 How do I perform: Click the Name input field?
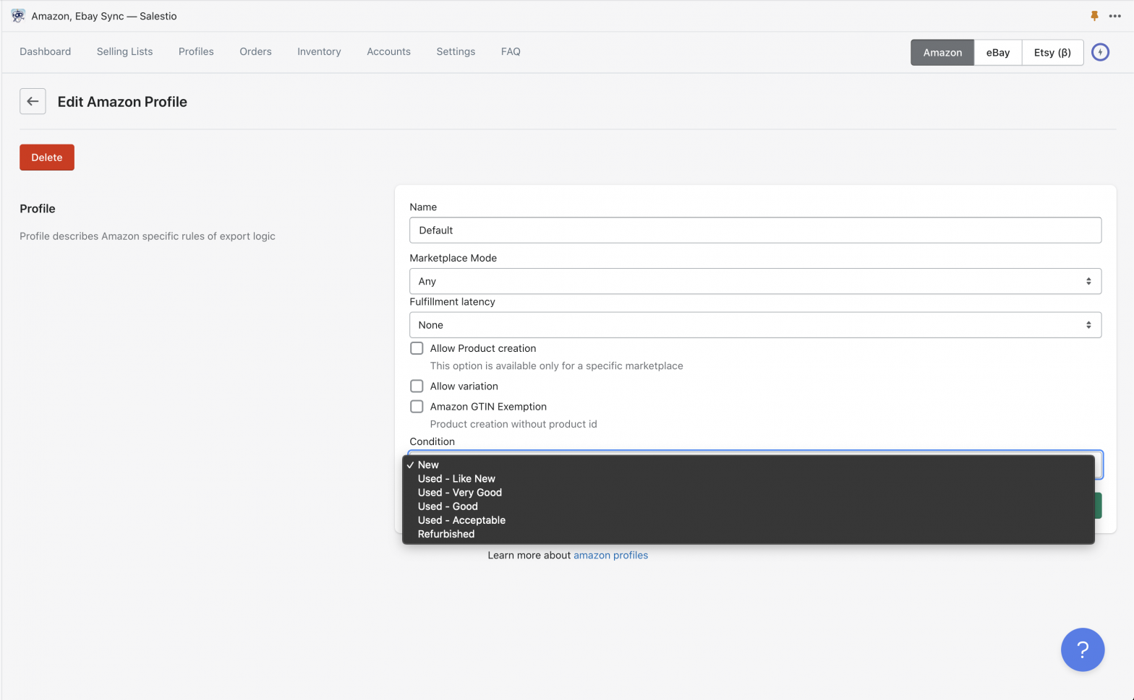coord(755,230)
